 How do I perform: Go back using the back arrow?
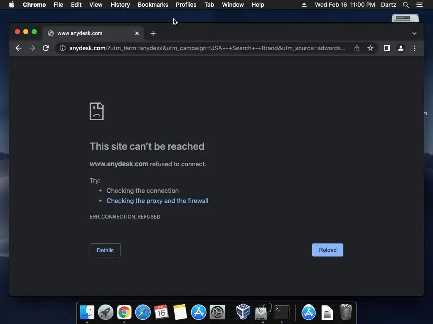tap(19, 48)
